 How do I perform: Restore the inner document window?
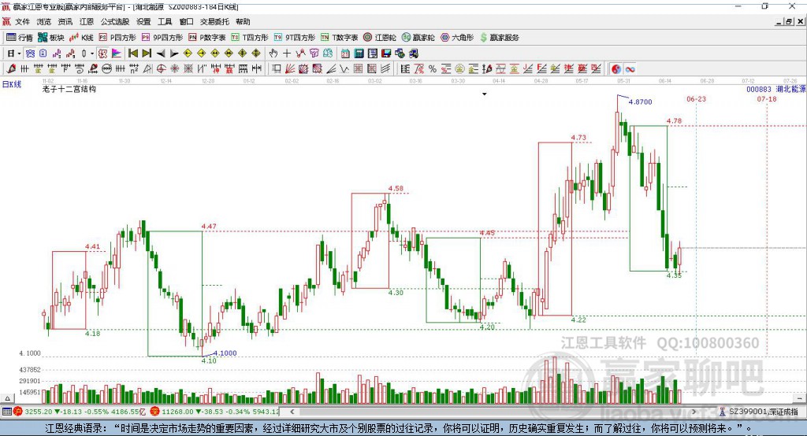click(x=789, y=21)
